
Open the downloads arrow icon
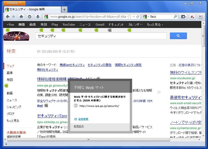pyautogui.click(x=38, y=17)
